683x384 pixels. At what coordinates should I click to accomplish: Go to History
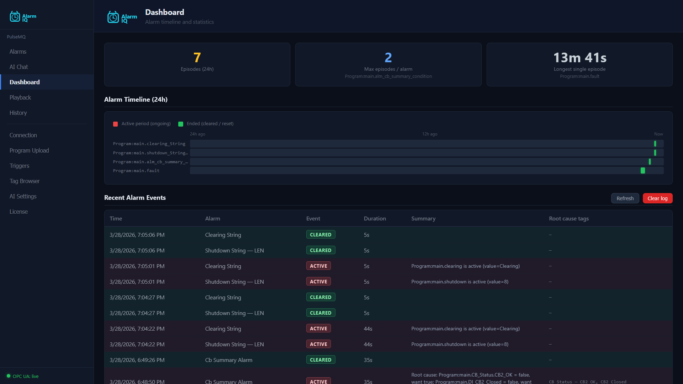click(x=18, y=113)
